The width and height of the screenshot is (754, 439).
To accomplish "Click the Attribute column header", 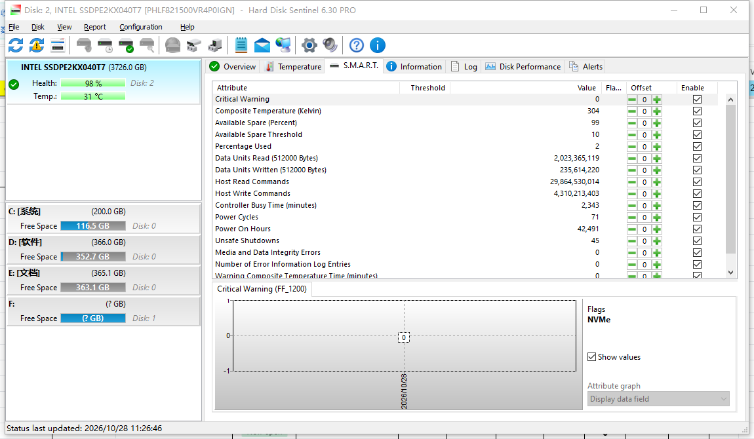I will click(306, 88).
